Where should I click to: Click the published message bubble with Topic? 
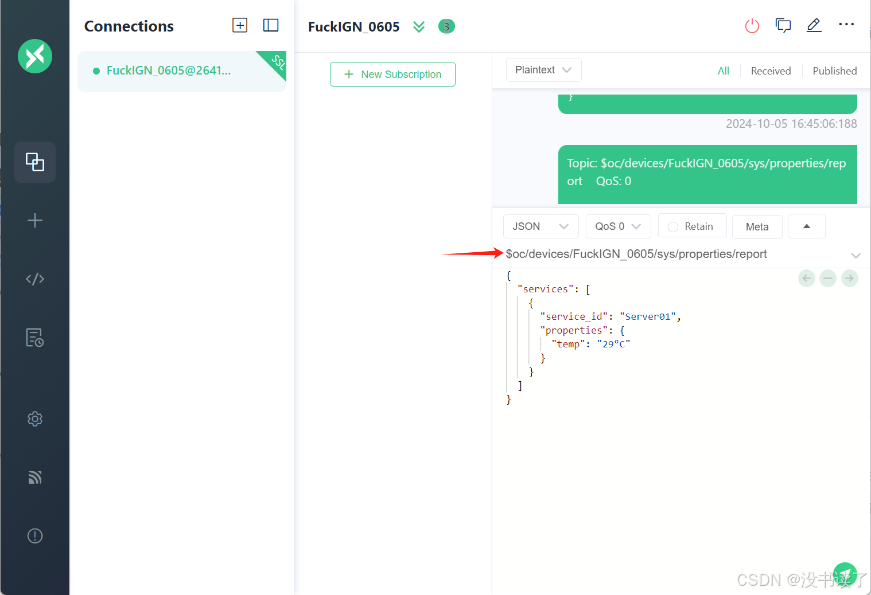tap(707, 174)
